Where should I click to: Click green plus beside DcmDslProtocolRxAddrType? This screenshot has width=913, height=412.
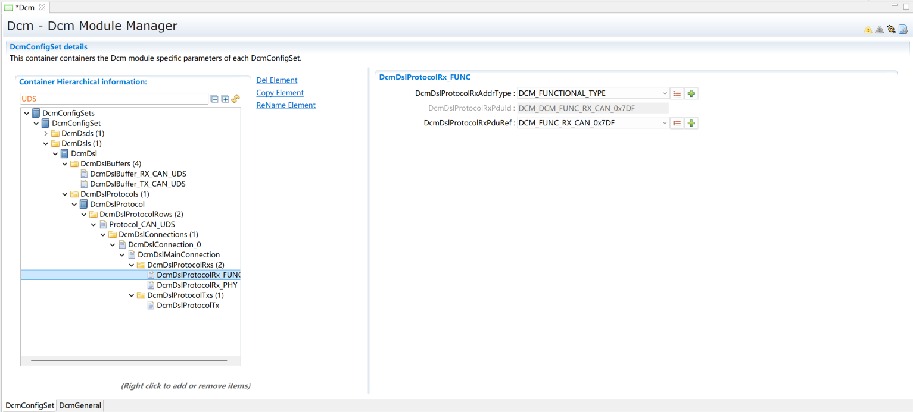(x=691, y=93)
